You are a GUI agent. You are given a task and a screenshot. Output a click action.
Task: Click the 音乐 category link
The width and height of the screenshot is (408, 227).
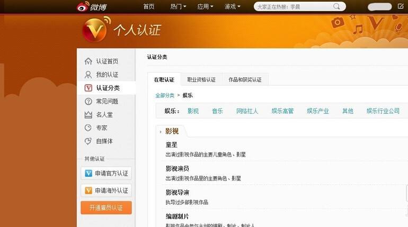(x=218, y=111)
